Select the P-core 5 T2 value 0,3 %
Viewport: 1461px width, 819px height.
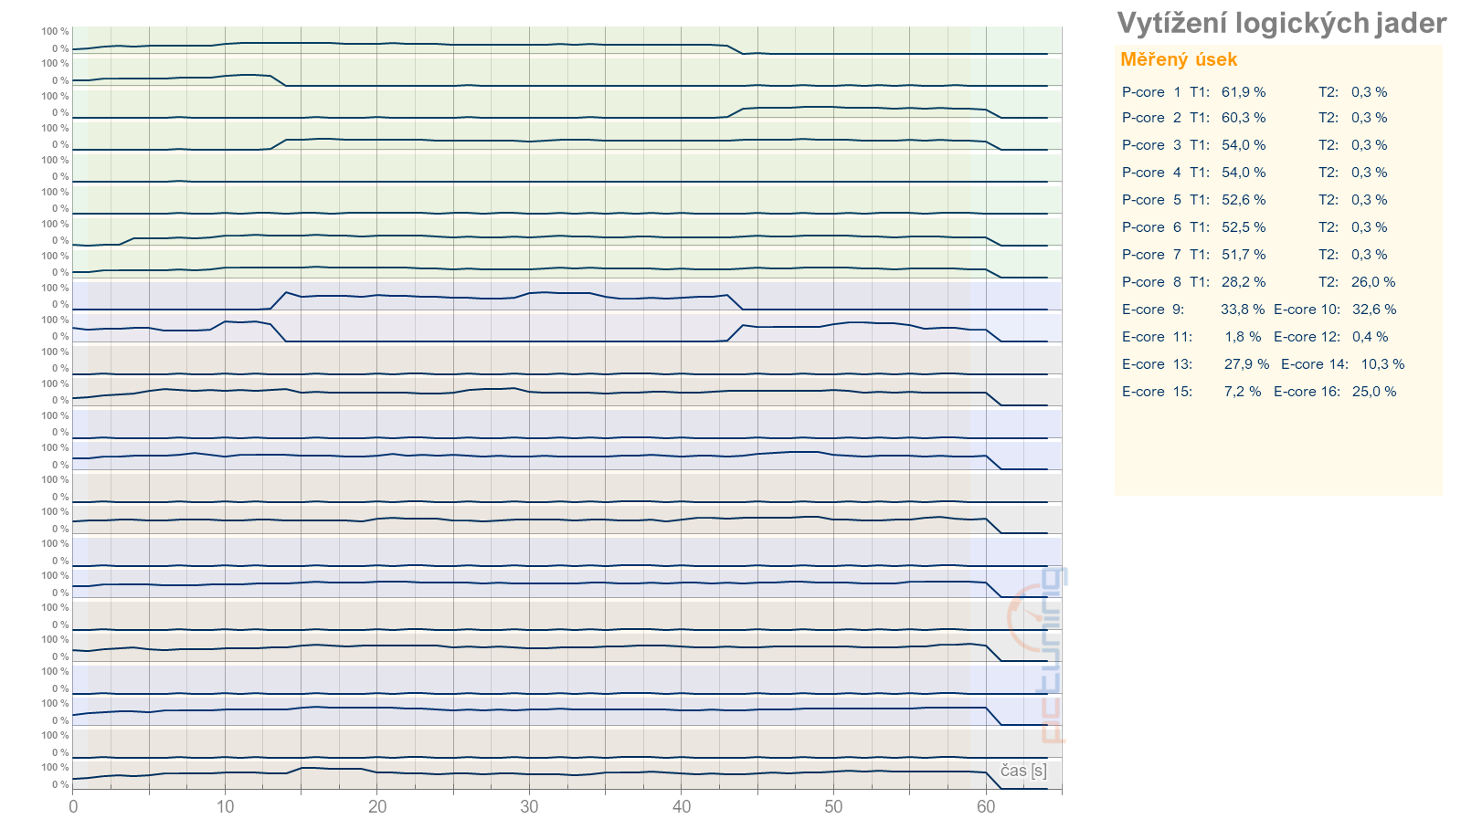click(1369, 200)
